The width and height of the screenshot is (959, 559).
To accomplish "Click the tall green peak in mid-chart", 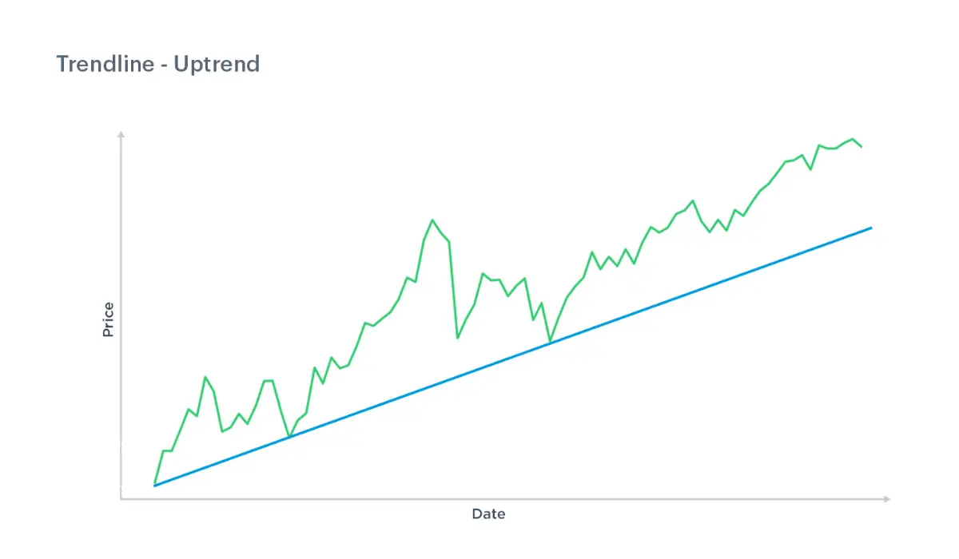I will pos(432,220).
